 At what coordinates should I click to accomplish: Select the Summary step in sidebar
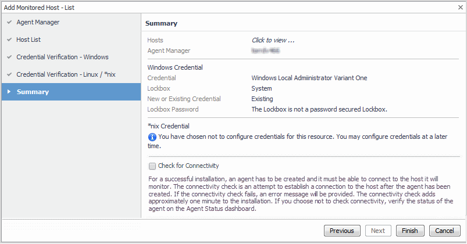point(33,92)
